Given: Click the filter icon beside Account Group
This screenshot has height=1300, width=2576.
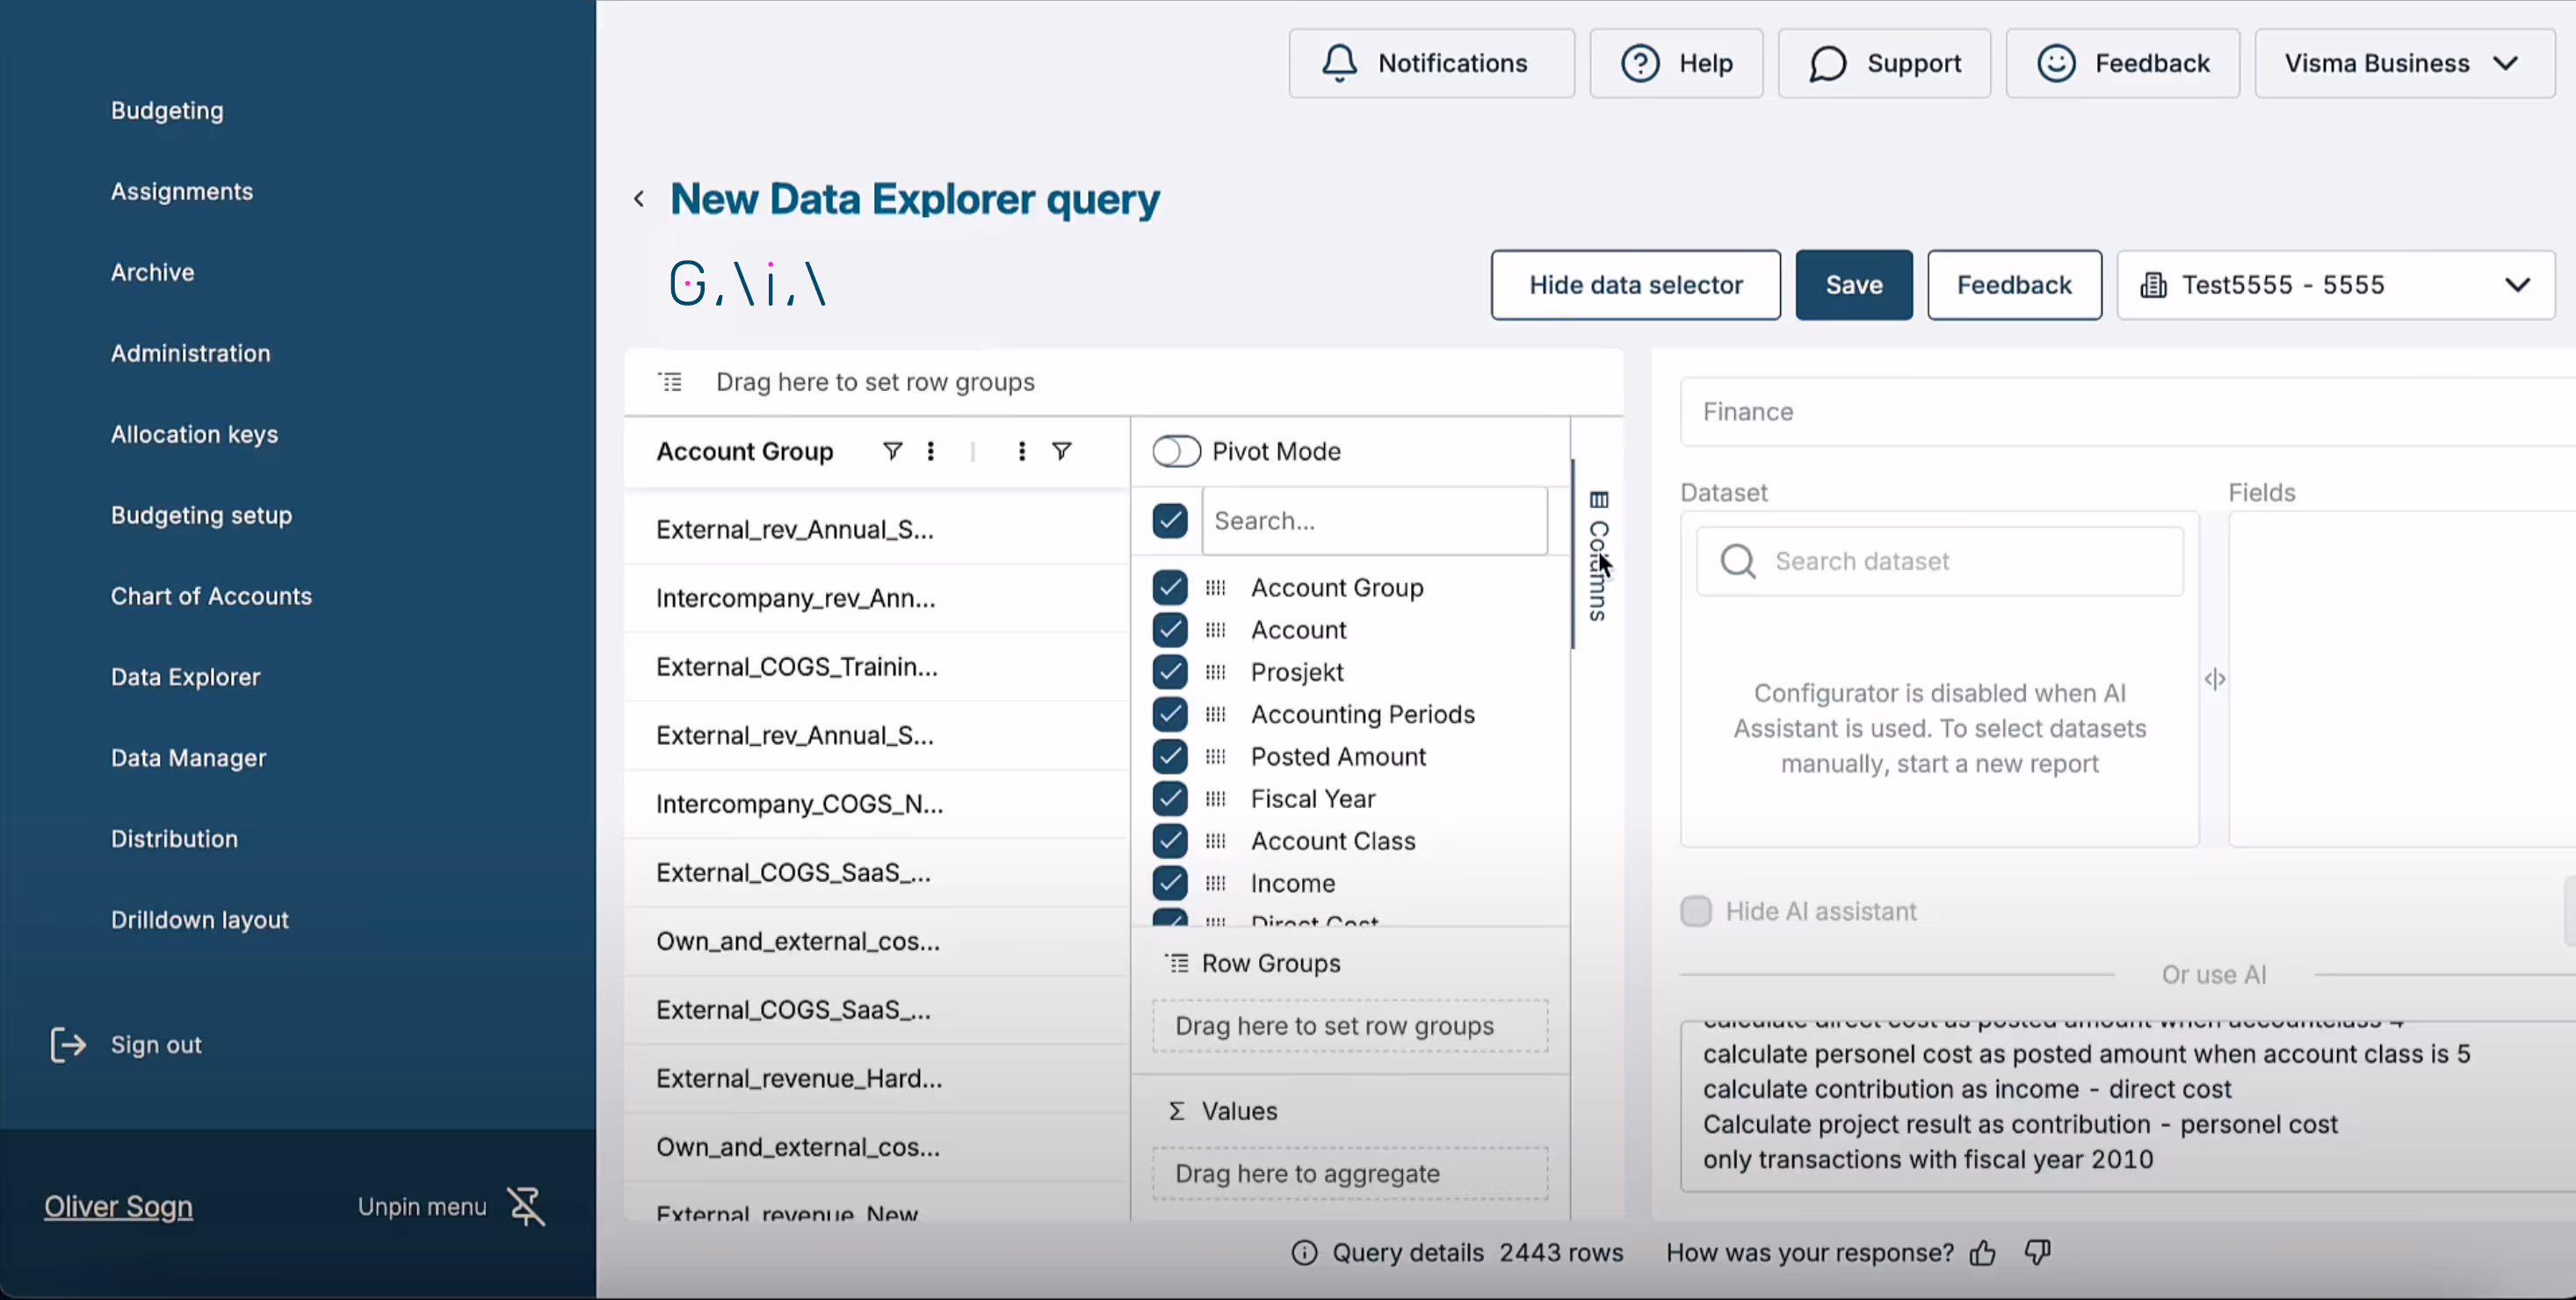Looking at the screenshot, I should [892, 451].
